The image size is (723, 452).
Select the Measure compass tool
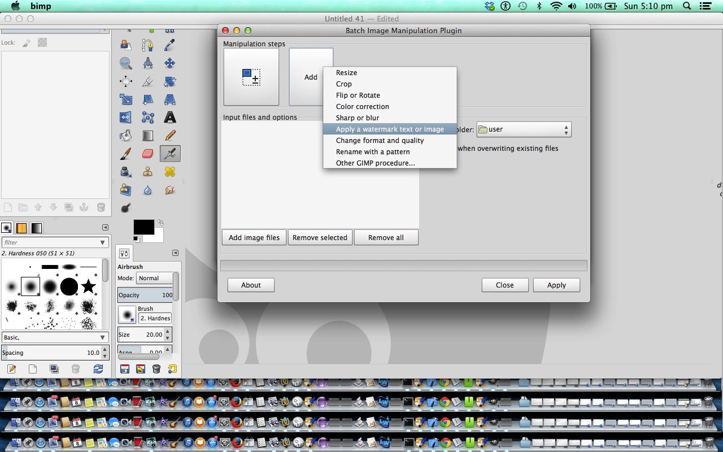pos(147,63)
